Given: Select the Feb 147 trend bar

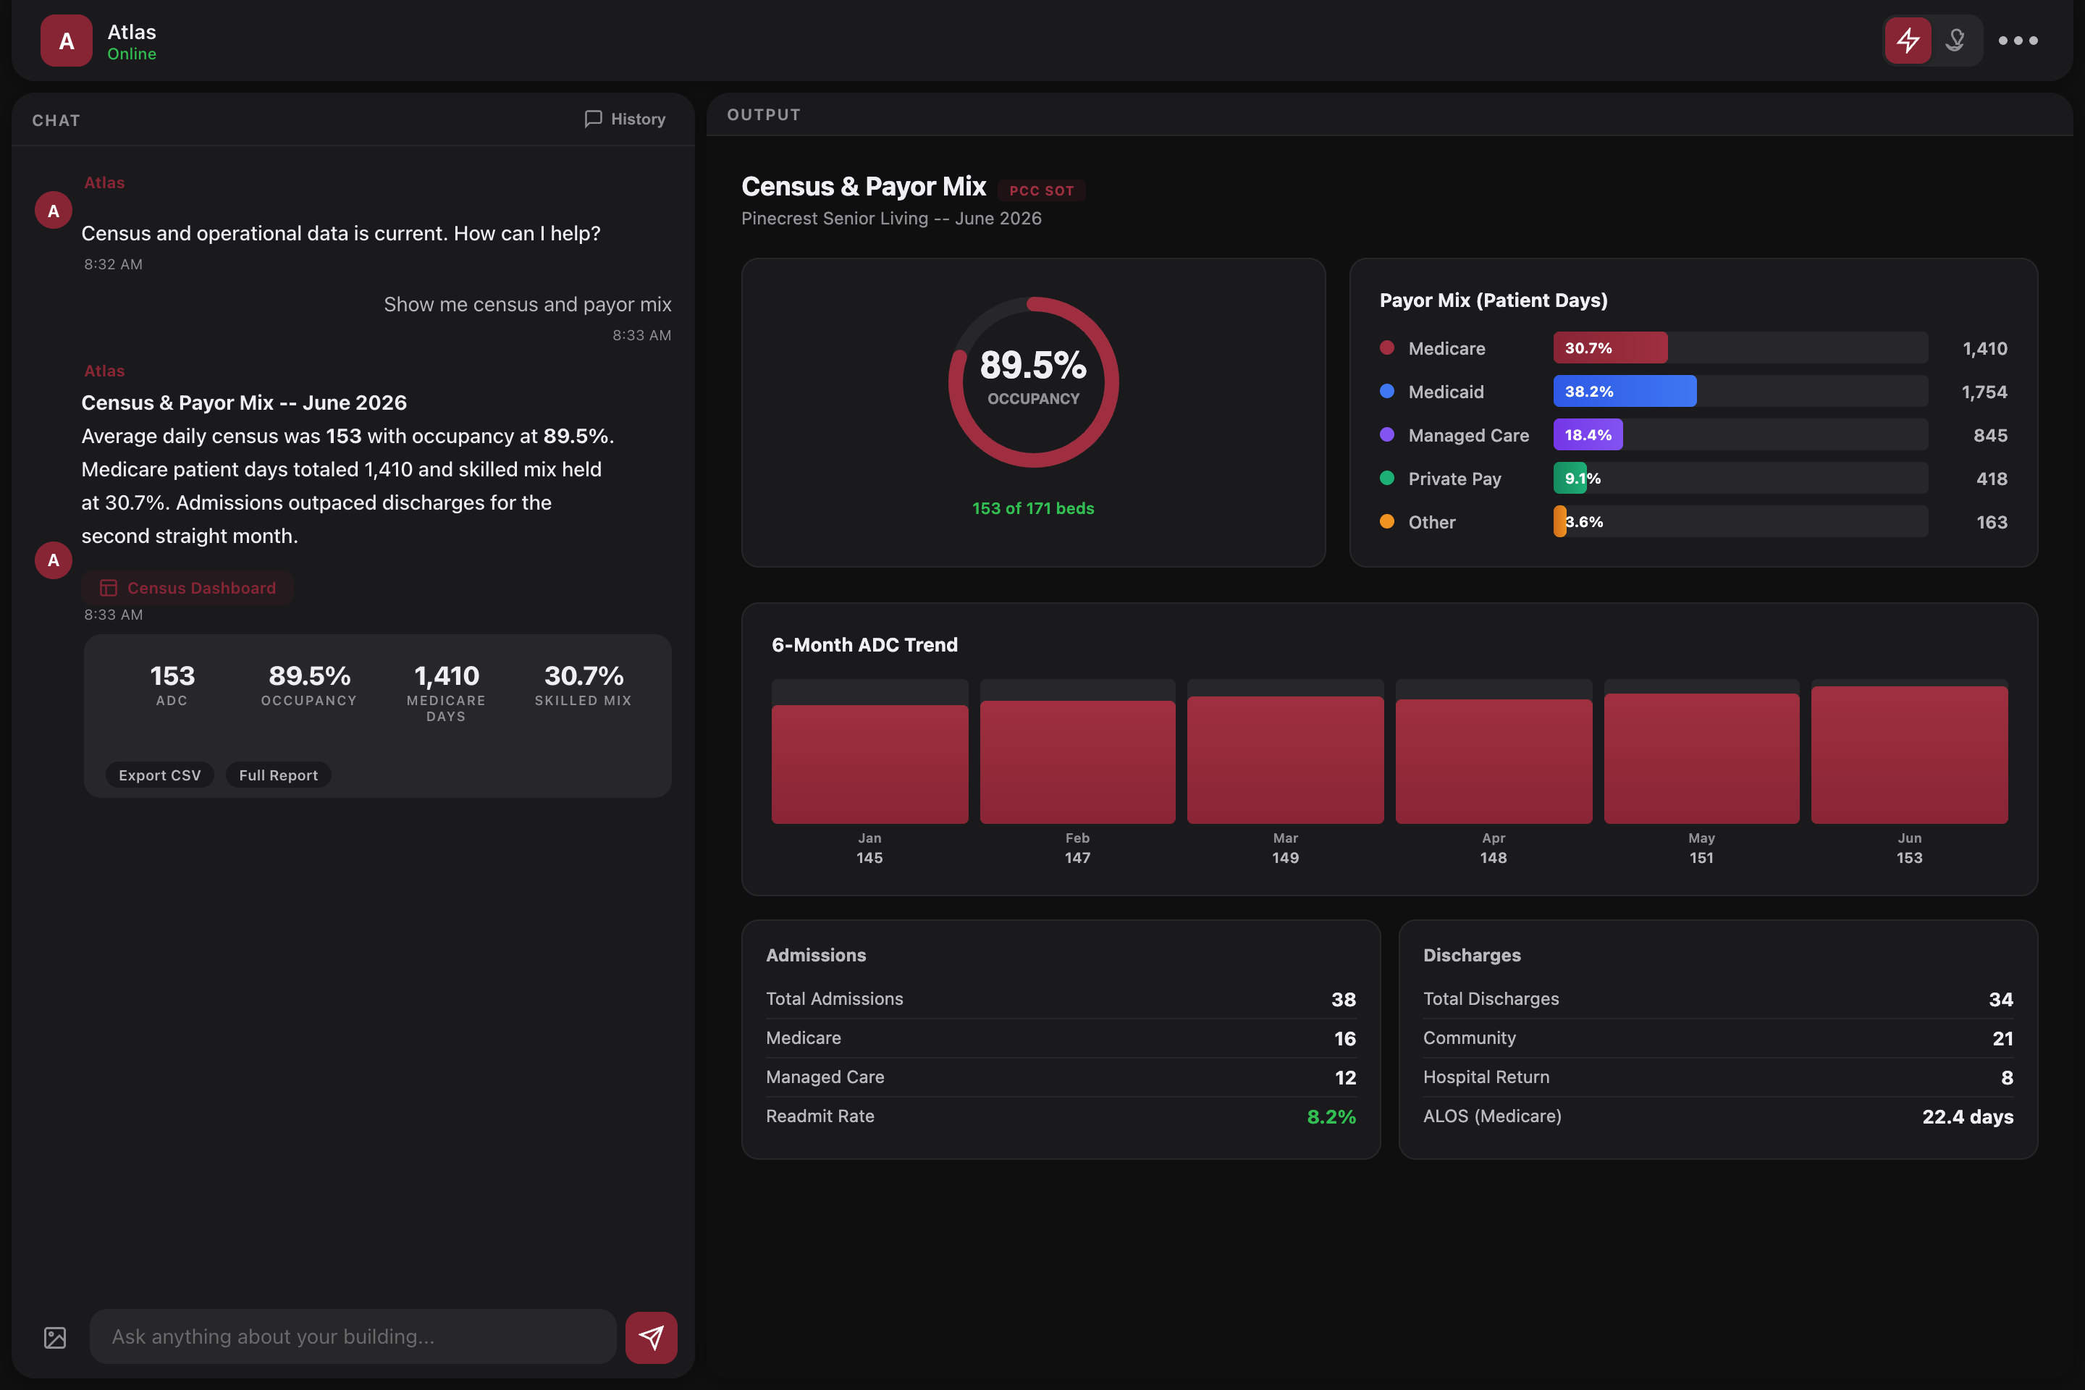Looking at the screenshot, I should [x=1078, y=762].
